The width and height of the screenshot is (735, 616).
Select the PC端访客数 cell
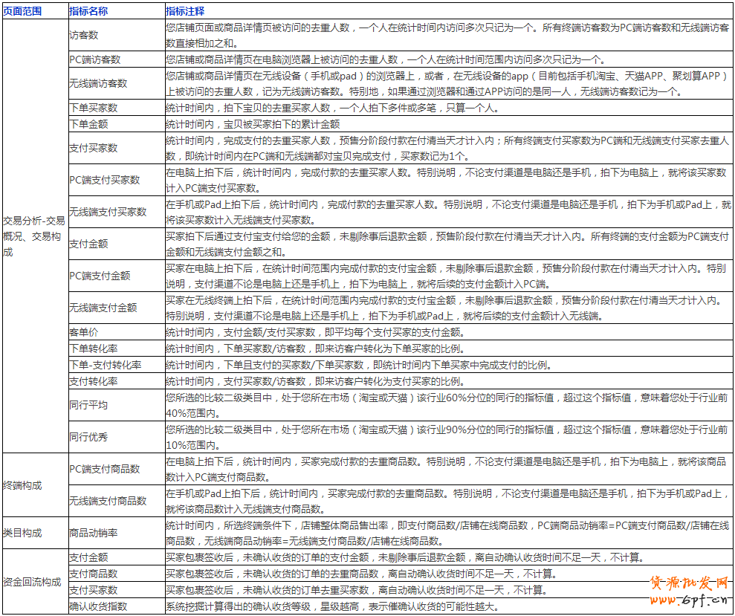coord(116,59)
